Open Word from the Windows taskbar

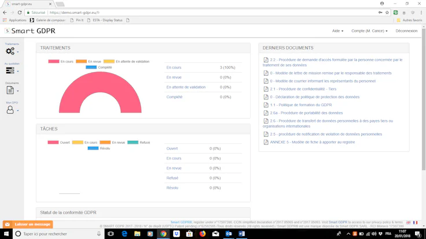point(241,234)
